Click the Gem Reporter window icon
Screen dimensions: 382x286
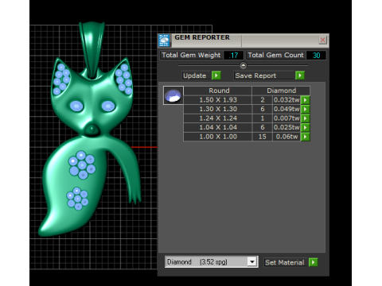click(x=164, y=41)
